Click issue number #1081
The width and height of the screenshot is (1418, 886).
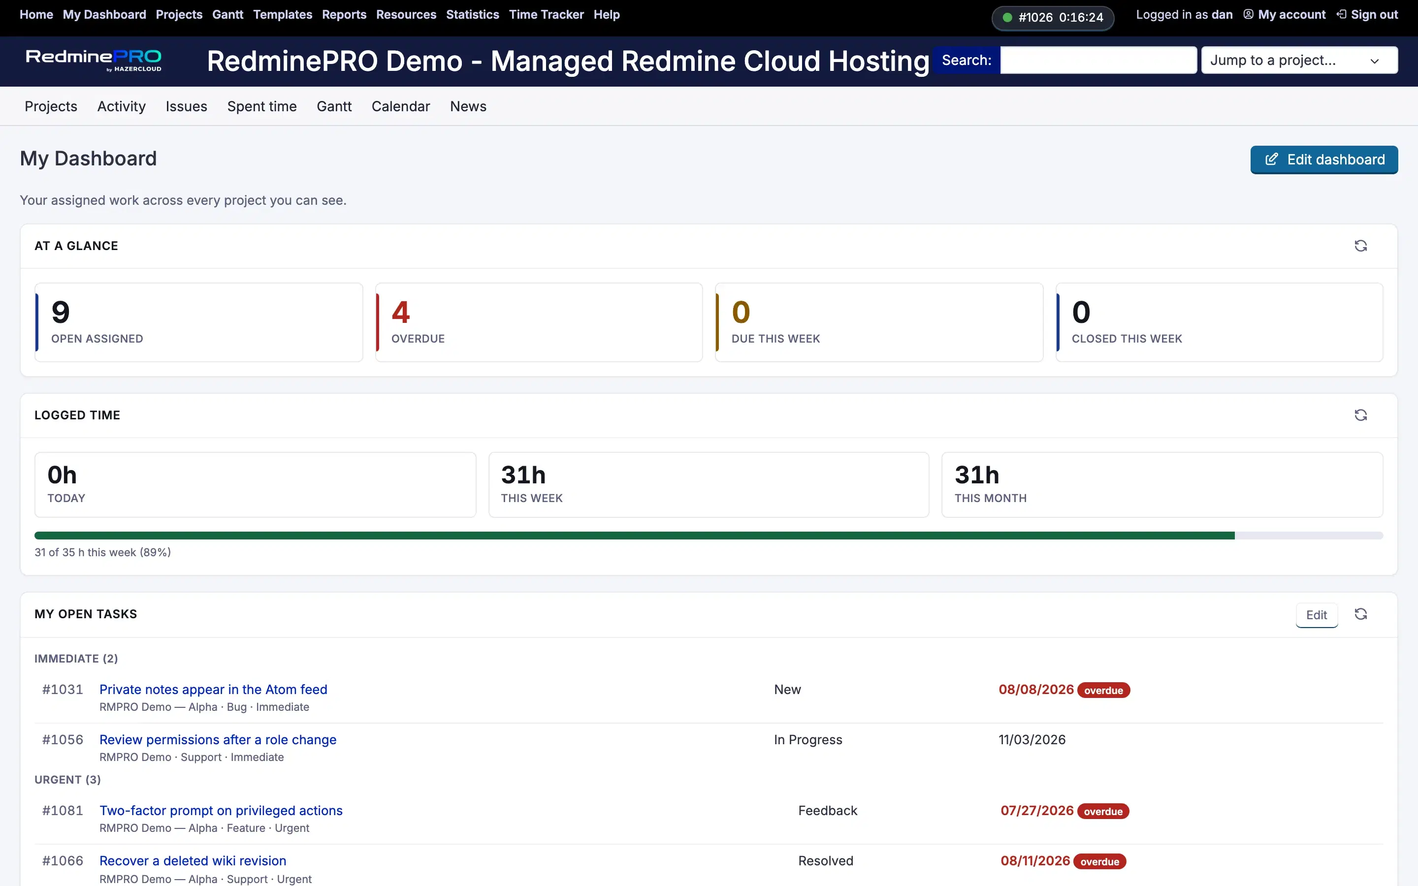pyautogui.click(x=63, y=811)
